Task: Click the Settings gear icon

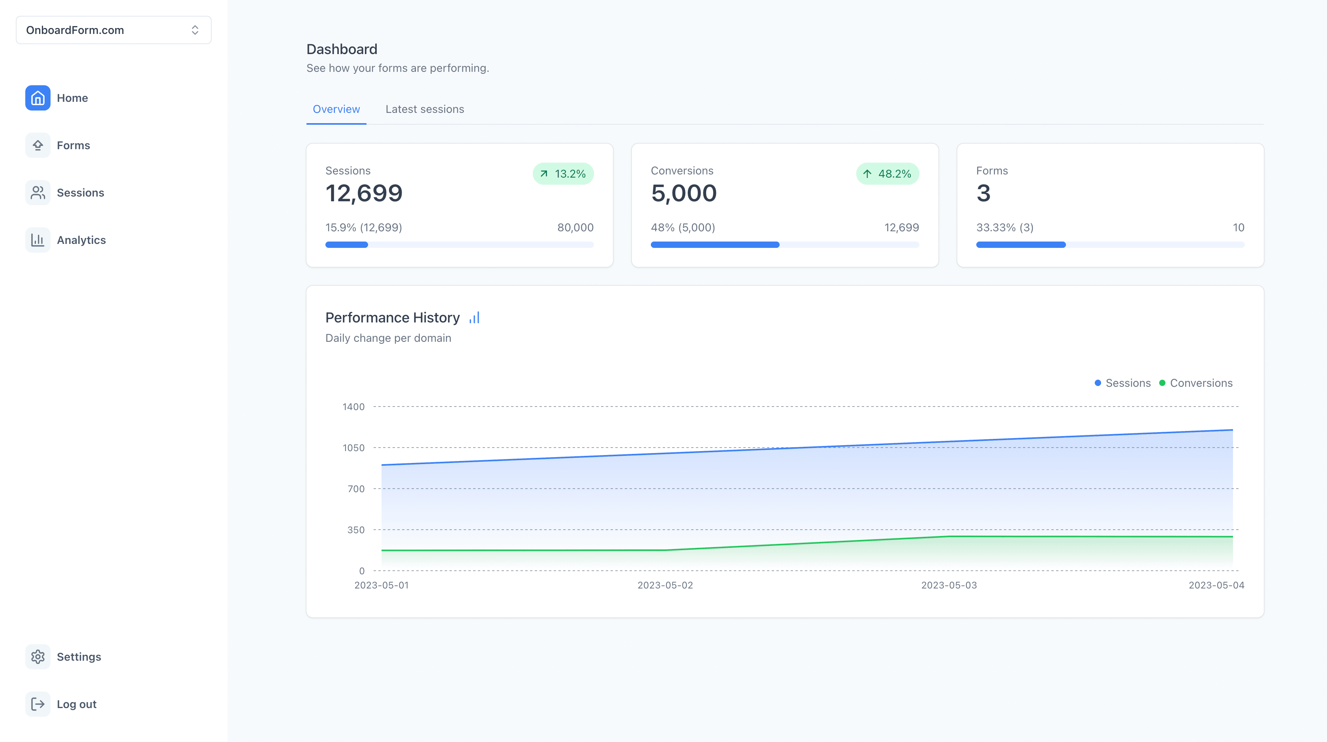Action: coord(38,656)
